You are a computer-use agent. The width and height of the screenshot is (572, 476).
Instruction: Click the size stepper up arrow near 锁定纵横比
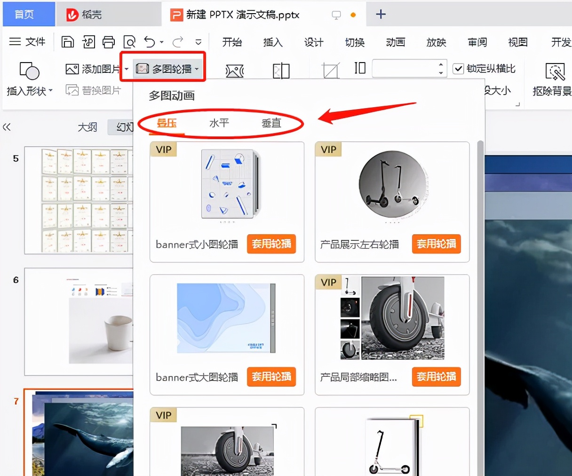pyautogui.click(x=440, y=64)
